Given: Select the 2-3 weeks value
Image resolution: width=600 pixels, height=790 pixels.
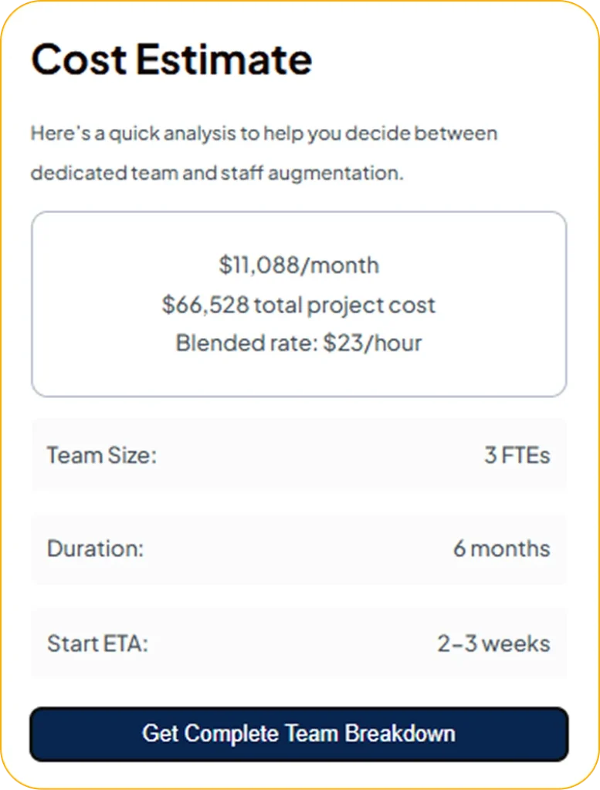Looking at the screenshot, I should click(x=493, y=643).
